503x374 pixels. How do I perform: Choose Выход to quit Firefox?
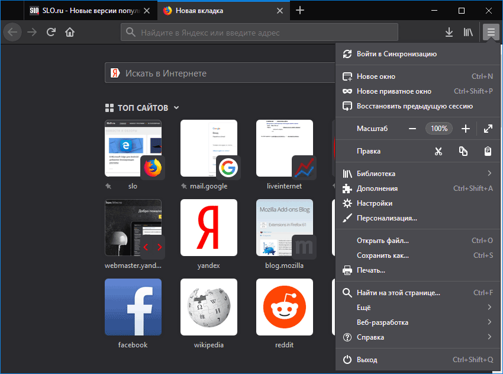(x=418, y=359)
